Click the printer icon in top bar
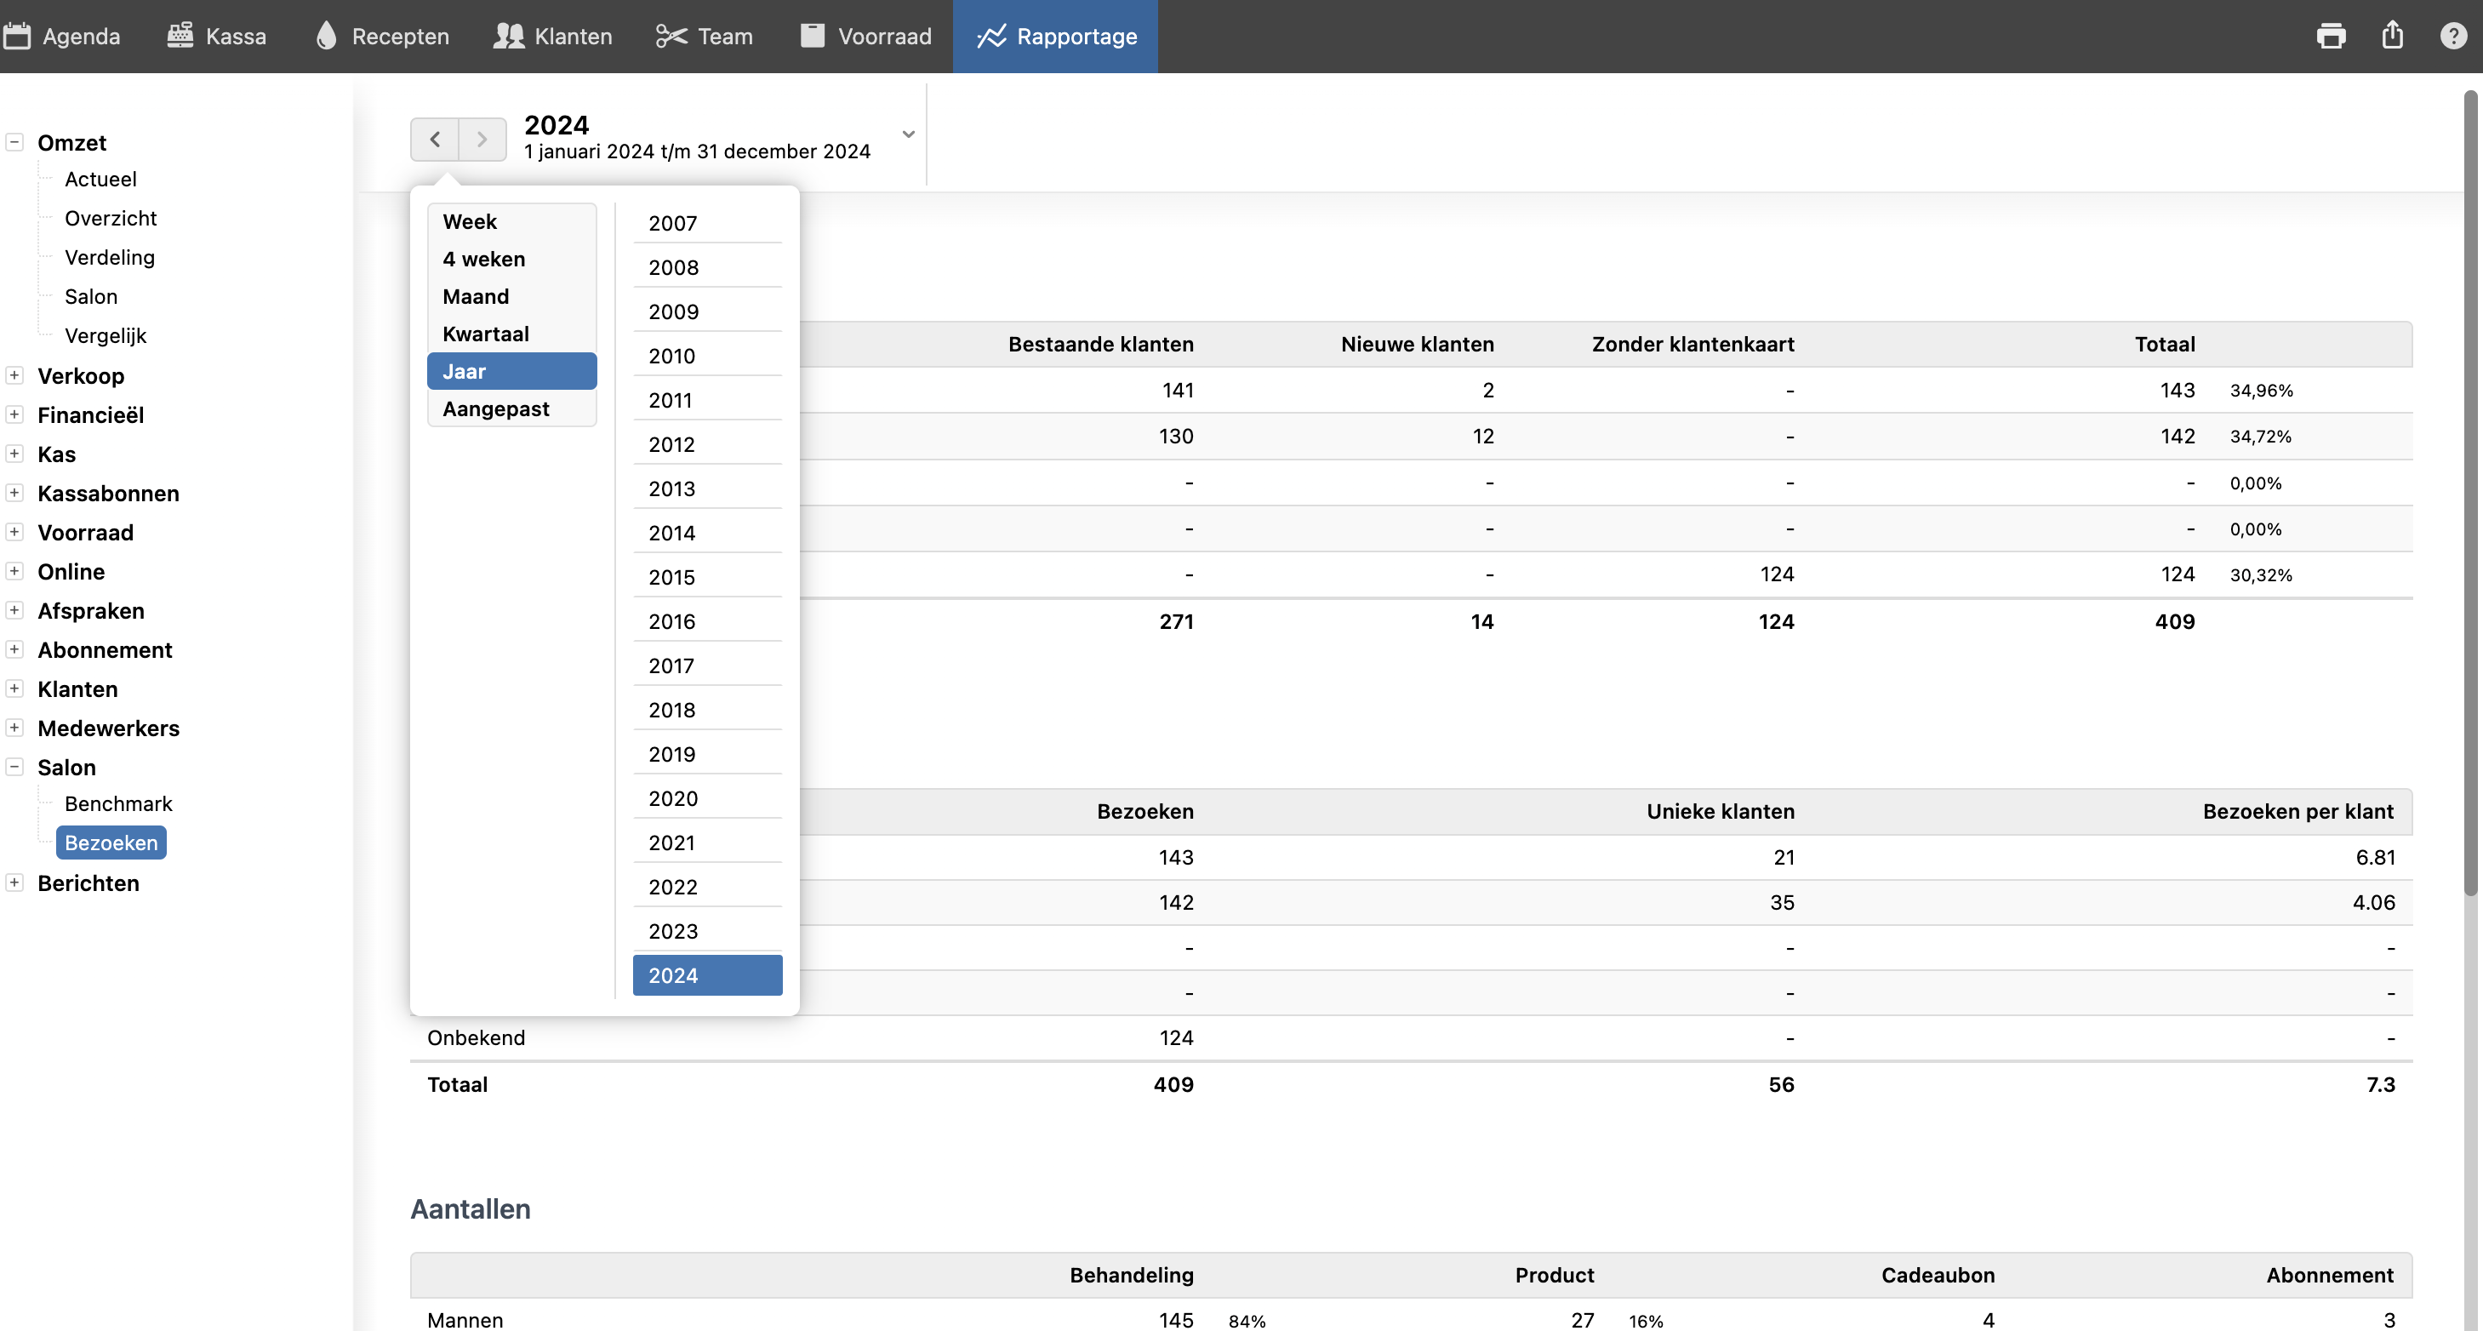The height and width of the screenshot is (1331, 2483). [2331, 37]
